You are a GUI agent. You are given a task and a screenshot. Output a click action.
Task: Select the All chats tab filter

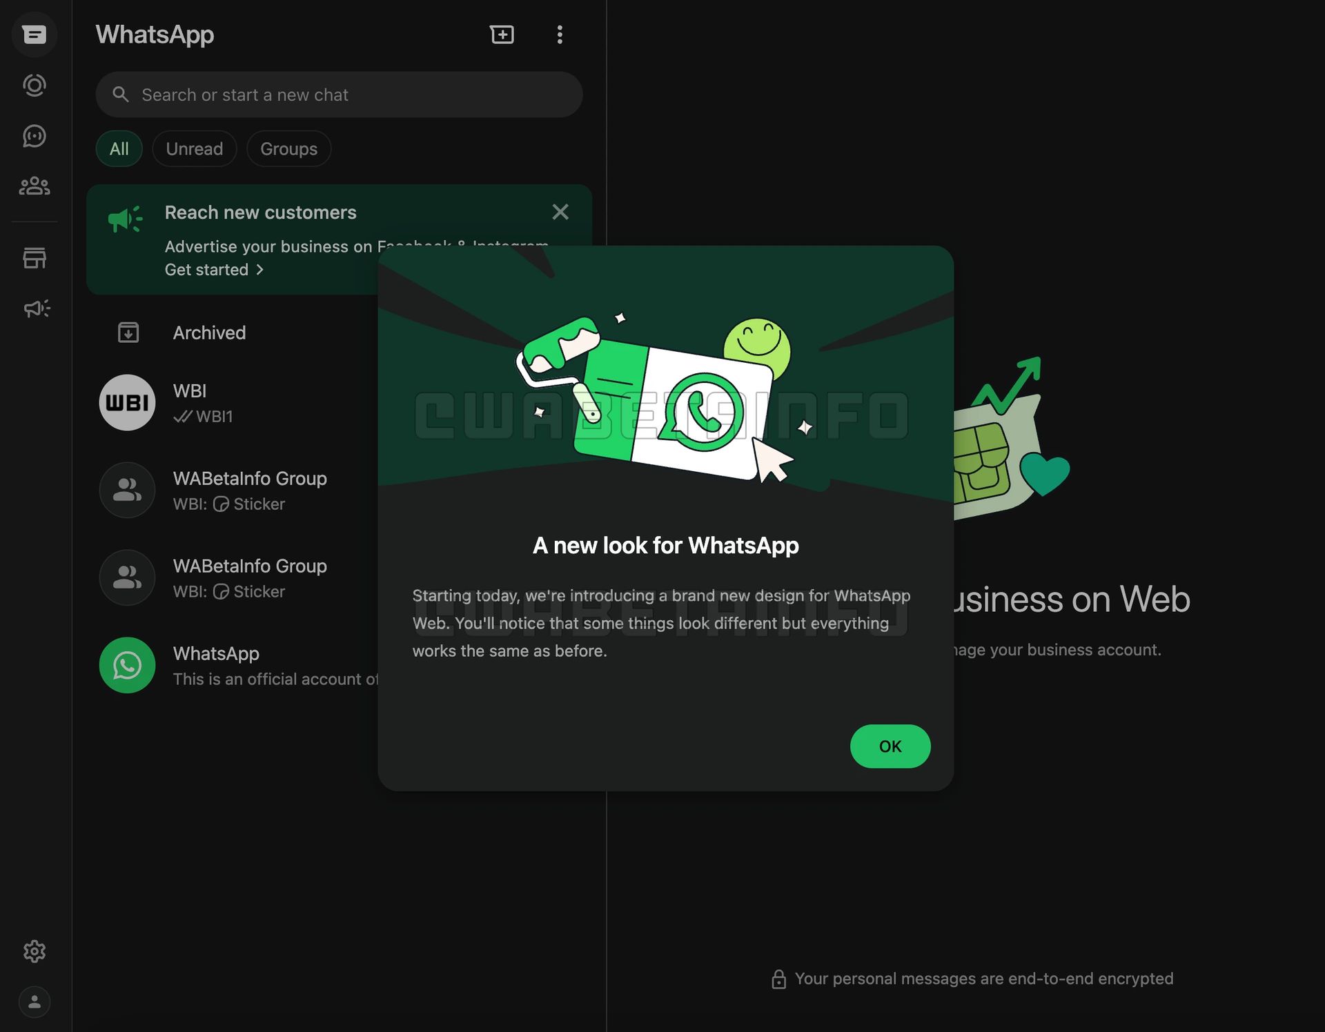coord(118,148)
